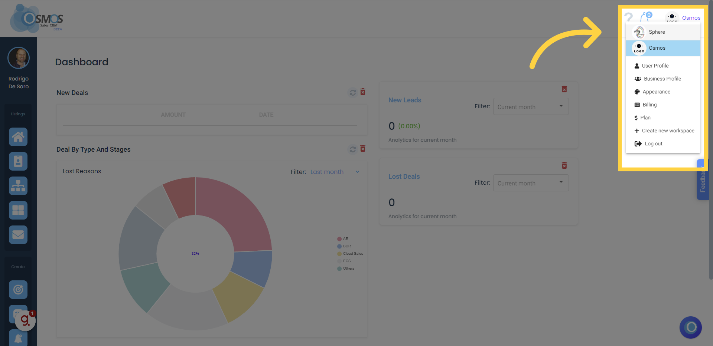
Task: Click the target create icon in sidebar
Action: 18,290
